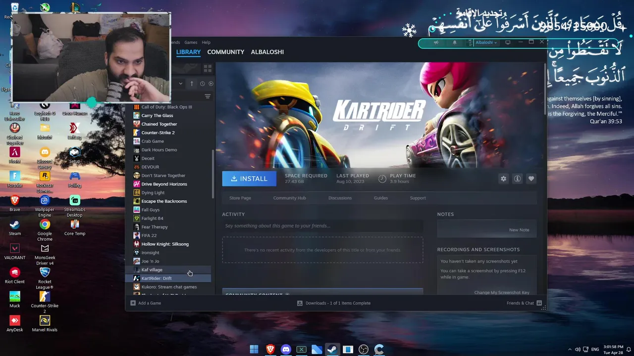Select Call of Duty: Black Ops III
The width and height of the screenshot is (634, 356).
pyautogui.click(x=169, y=107)
